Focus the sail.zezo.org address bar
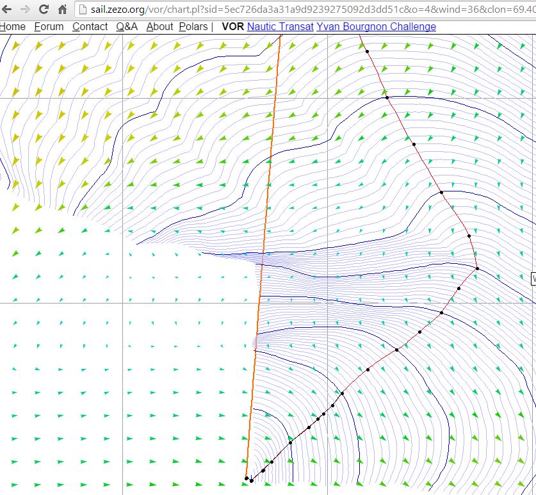Screen dimensions: 536x495 point(305,9)
